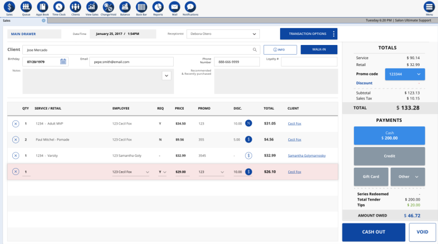Click the Email input field
438x244 pixels.
click(131, 62)
